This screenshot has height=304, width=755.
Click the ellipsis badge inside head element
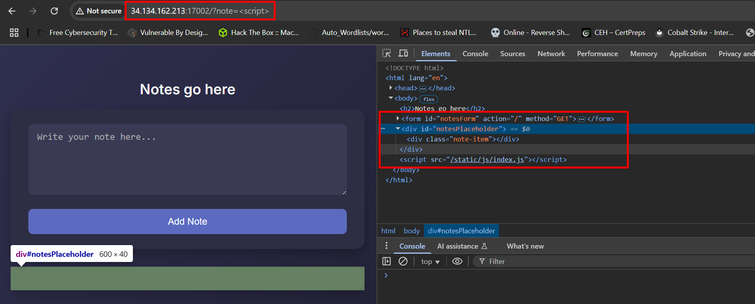pos(423,89)
